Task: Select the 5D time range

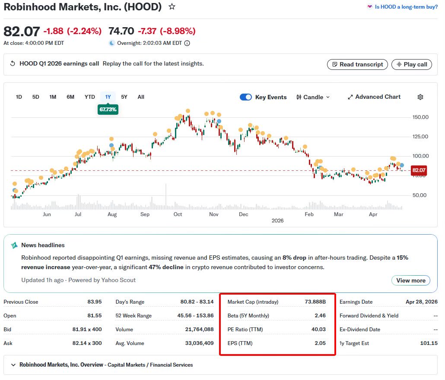Action: coord(35,97)
